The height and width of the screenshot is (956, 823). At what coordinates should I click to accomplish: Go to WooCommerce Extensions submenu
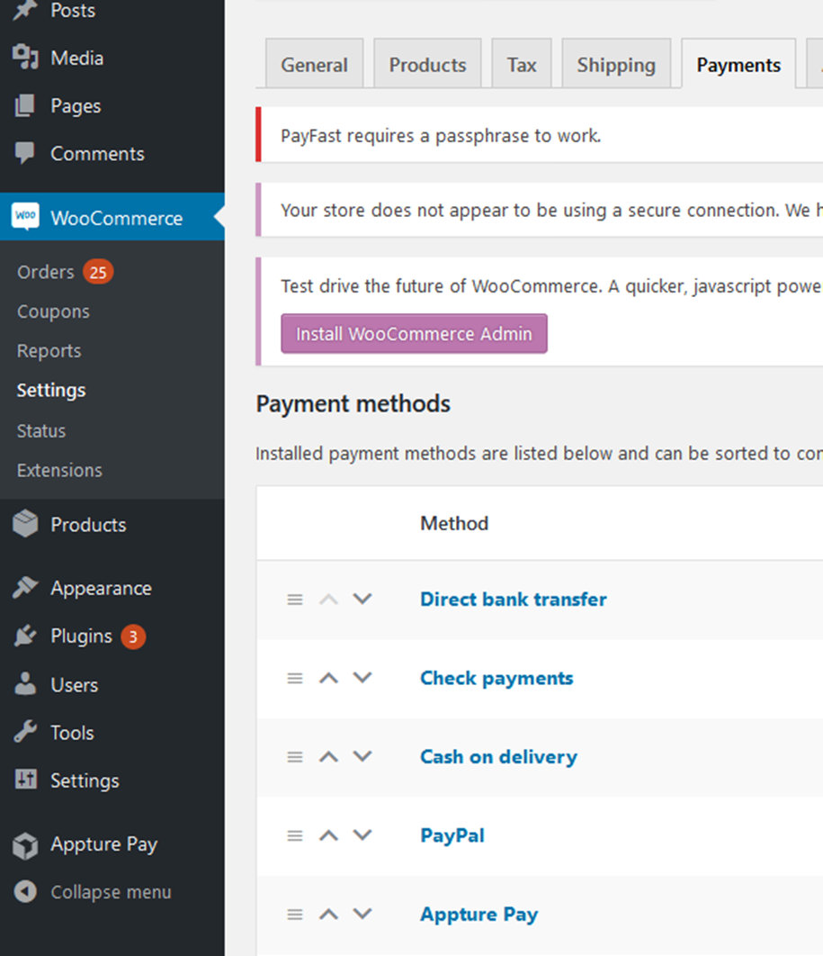pos(59,470)
